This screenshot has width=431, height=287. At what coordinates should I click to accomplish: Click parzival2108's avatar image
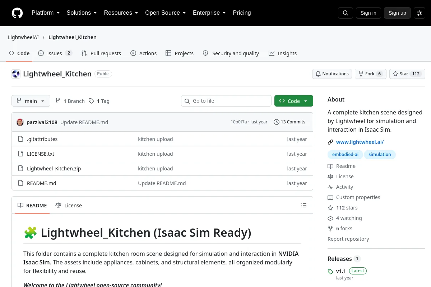click(20, 122)
